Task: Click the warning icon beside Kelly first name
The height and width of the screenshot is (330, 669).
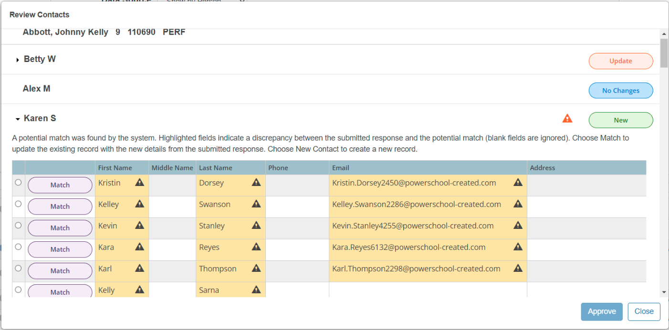Action: point(139,289)
